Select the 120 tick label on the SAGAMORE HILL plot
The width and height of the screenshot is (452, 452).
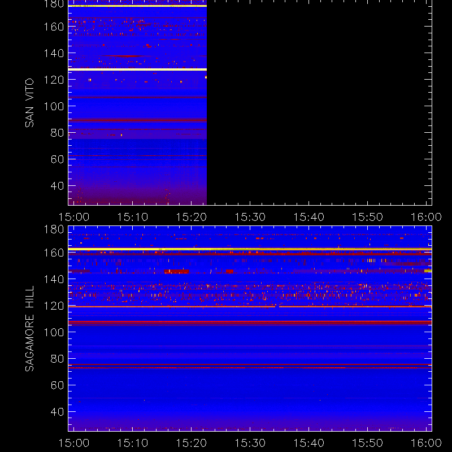54,306
